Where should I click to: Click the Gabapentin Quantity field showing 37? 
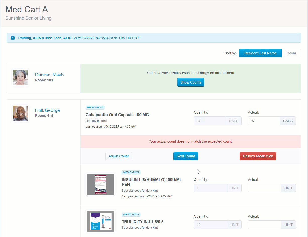tap(210, 121)
